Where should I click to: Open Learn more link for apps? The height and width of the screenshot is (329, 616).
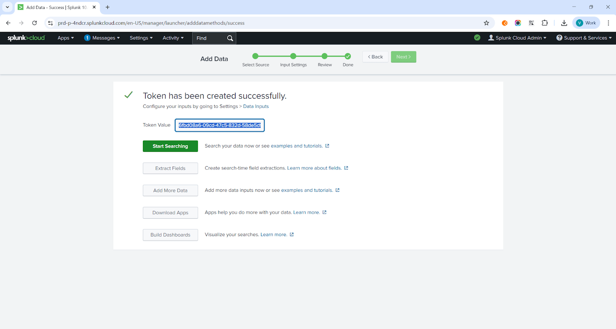(x=306, y=212)
